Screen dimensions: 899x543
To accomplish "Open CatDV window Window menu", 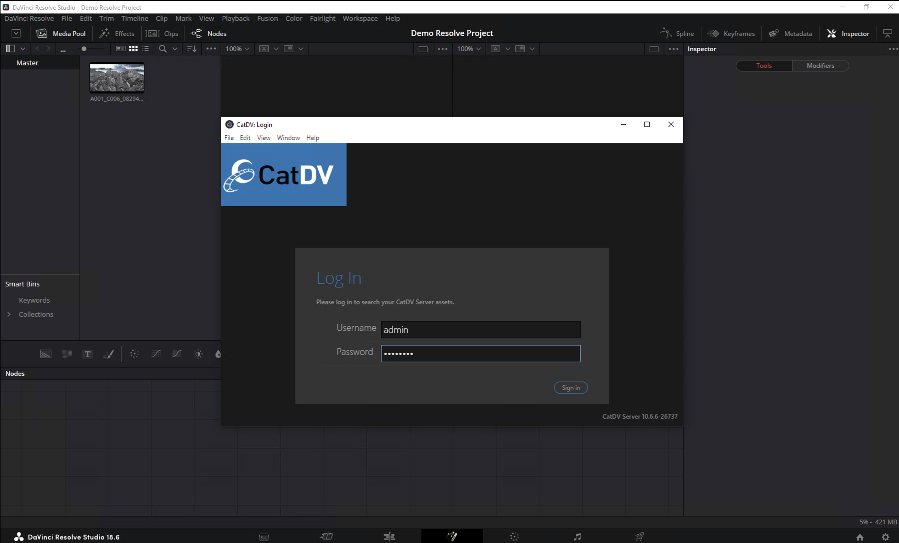I will click(288, 138).
